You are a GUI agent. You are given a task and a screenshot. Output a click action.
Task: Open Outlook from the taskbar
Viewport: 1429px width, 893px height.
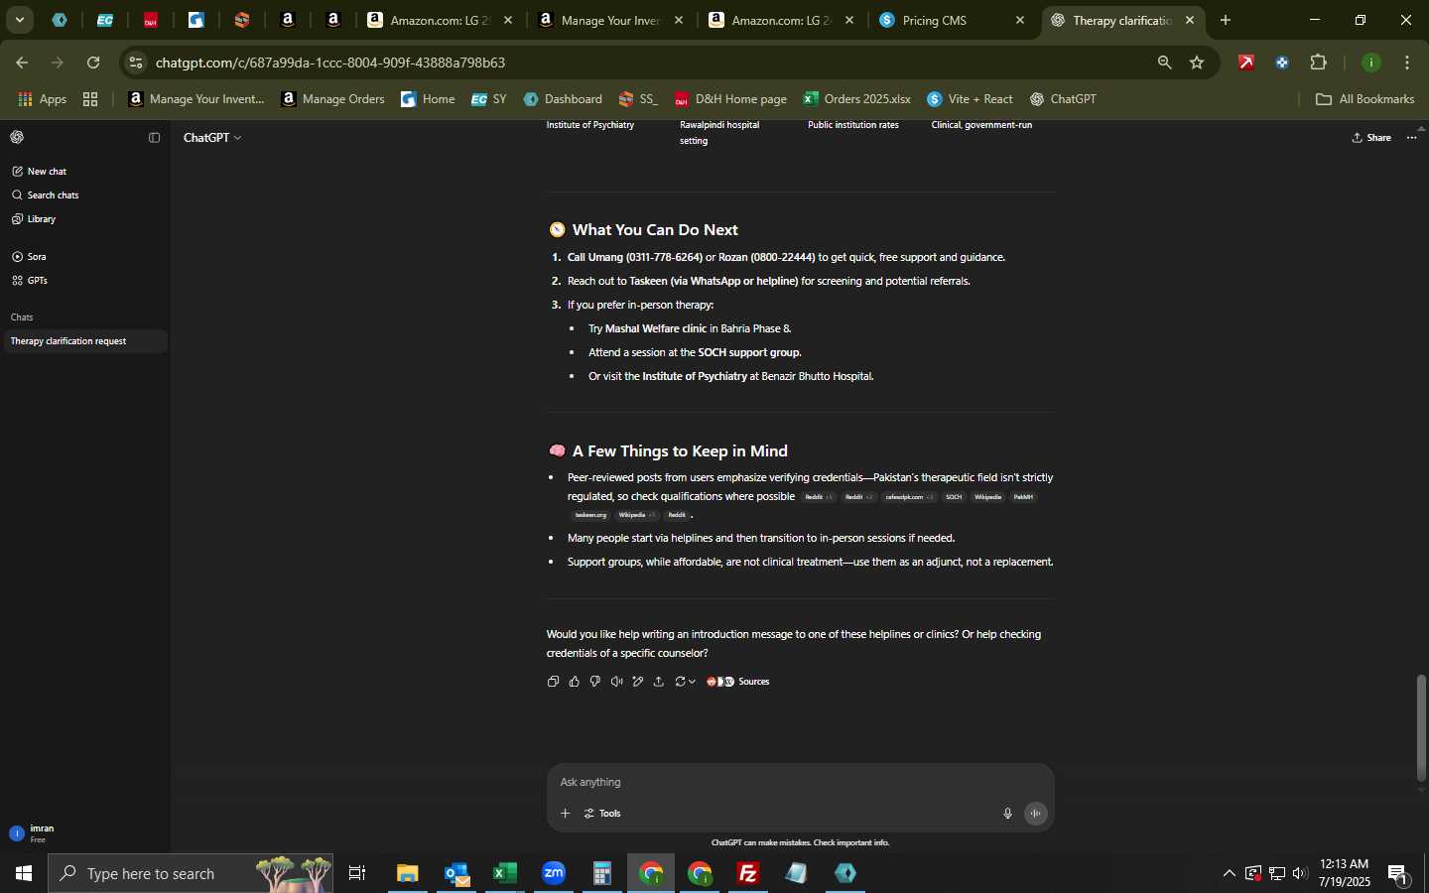coord(456,873)
